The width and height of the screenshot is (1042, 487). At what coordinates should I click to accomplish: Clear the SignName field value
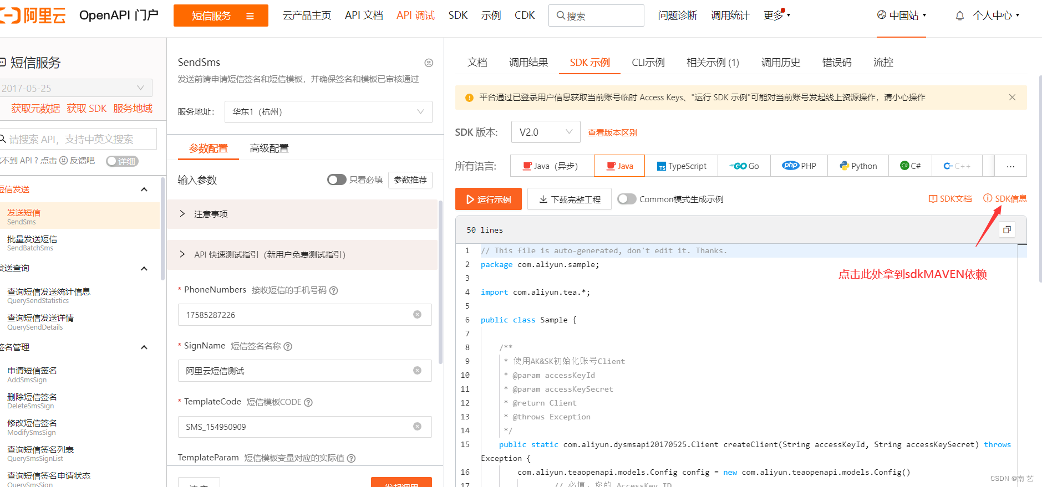418,371
